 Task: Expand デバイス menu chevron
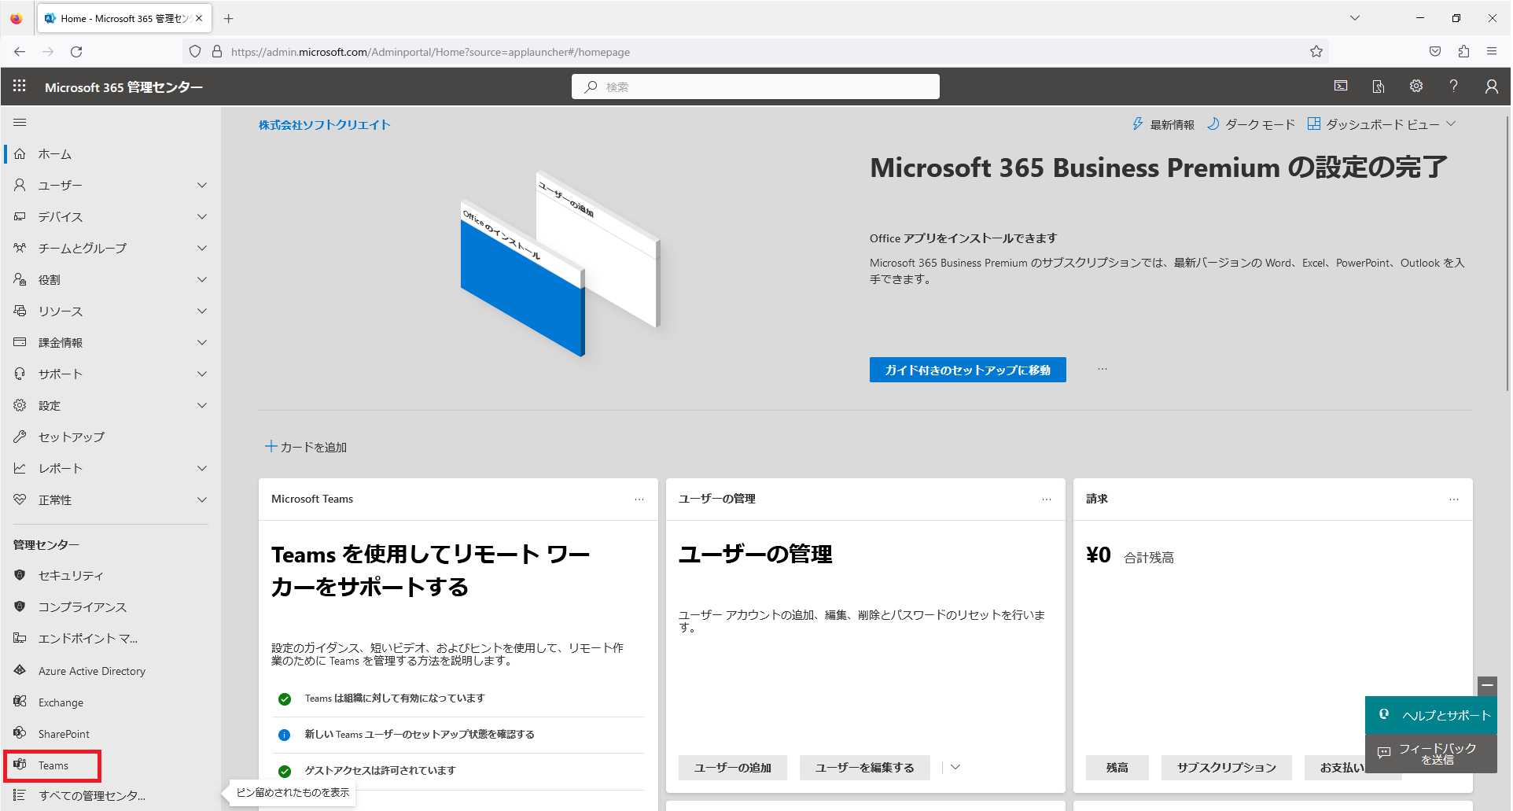[x=202, y=217]
